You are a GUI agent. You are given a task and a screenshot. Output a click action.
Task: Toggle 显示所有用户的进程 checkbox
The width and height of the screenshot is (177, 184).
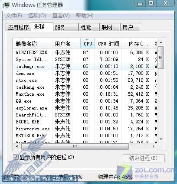point(16,157)
